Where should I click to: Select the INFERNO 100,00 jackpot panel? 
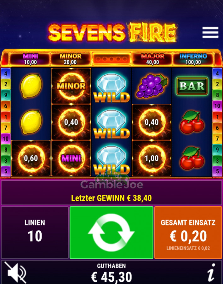(193, 59)
